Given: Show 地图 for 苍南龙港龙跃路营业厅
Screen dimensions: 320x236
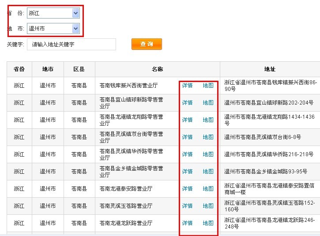Looking at the screenshot, I should (208, 223).
